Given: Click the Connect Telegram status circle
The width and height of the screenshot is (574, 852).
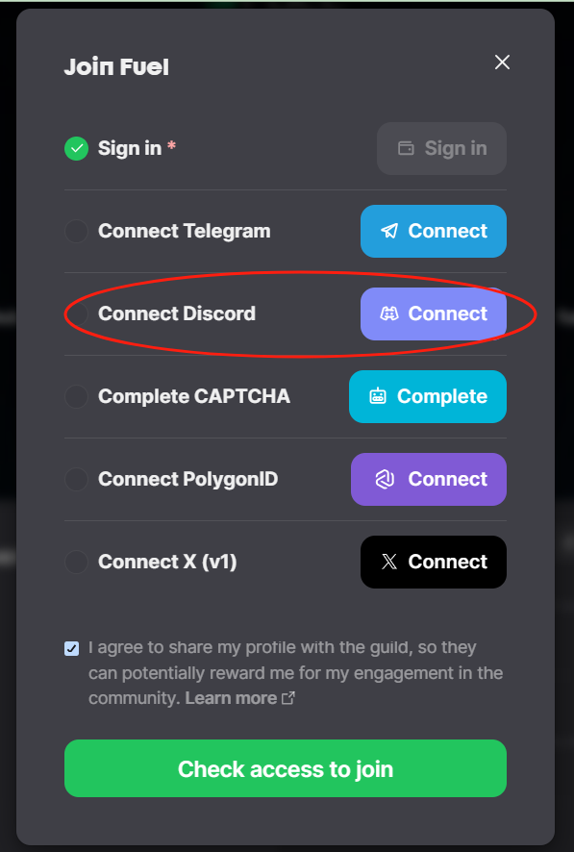Looking at the screenshot, I should point(77,231).
